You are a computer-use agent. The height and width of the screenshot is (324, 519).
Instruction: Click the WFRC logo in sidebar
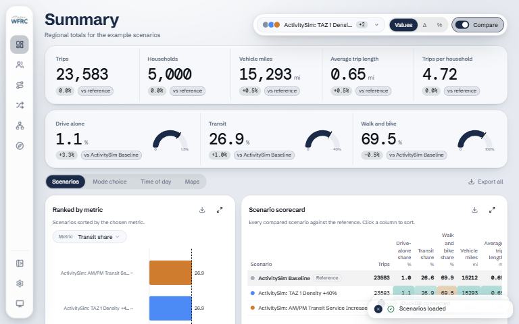coord(19,20)
